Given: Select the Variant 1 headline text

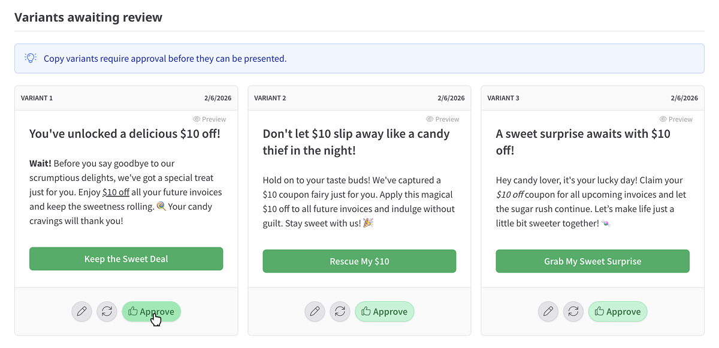Looking at the screenshot, I should [125, 134].
